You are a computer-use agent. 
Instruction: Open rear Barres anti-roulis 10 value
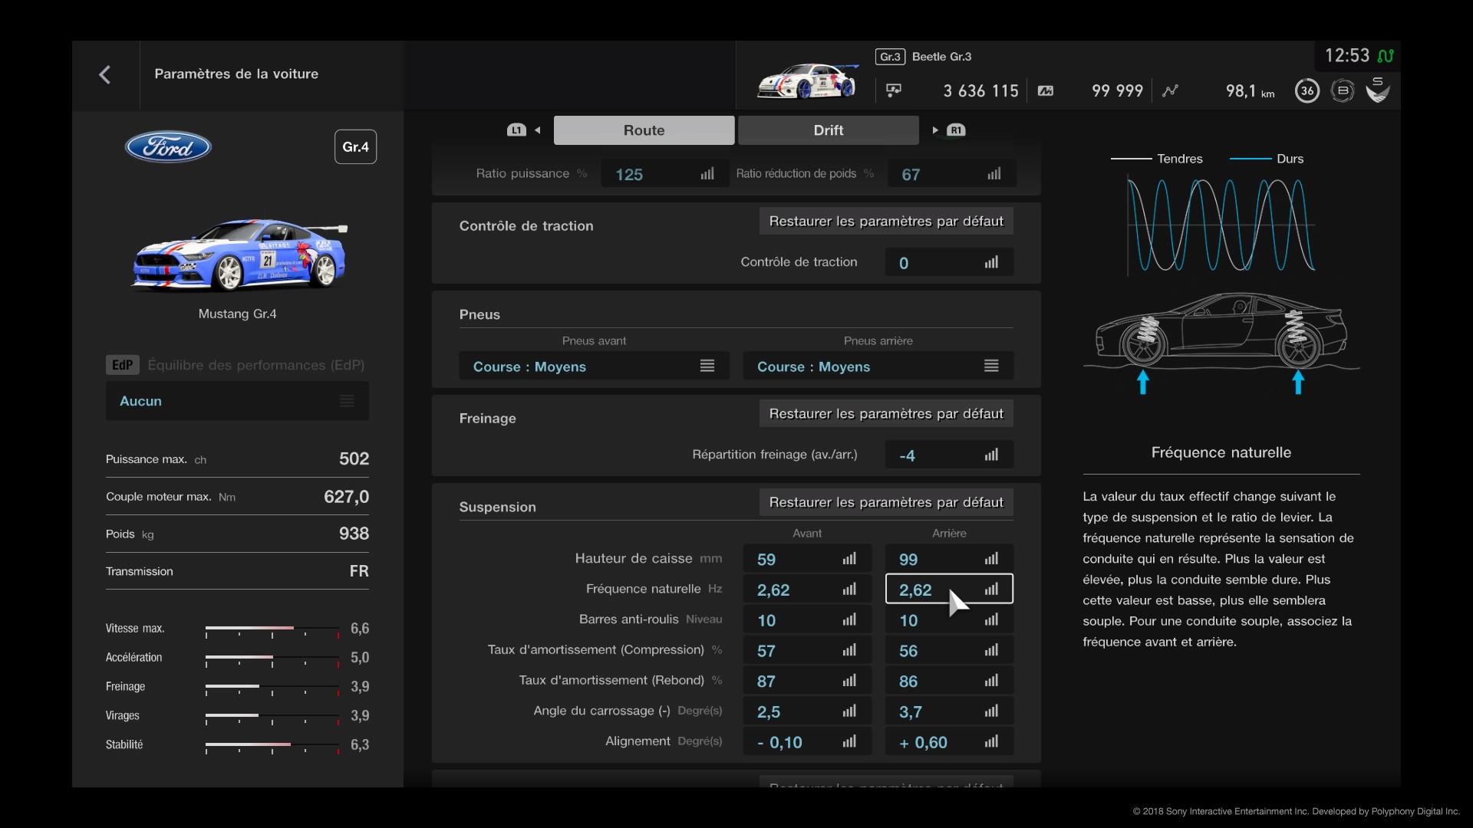tap(949, 619)
